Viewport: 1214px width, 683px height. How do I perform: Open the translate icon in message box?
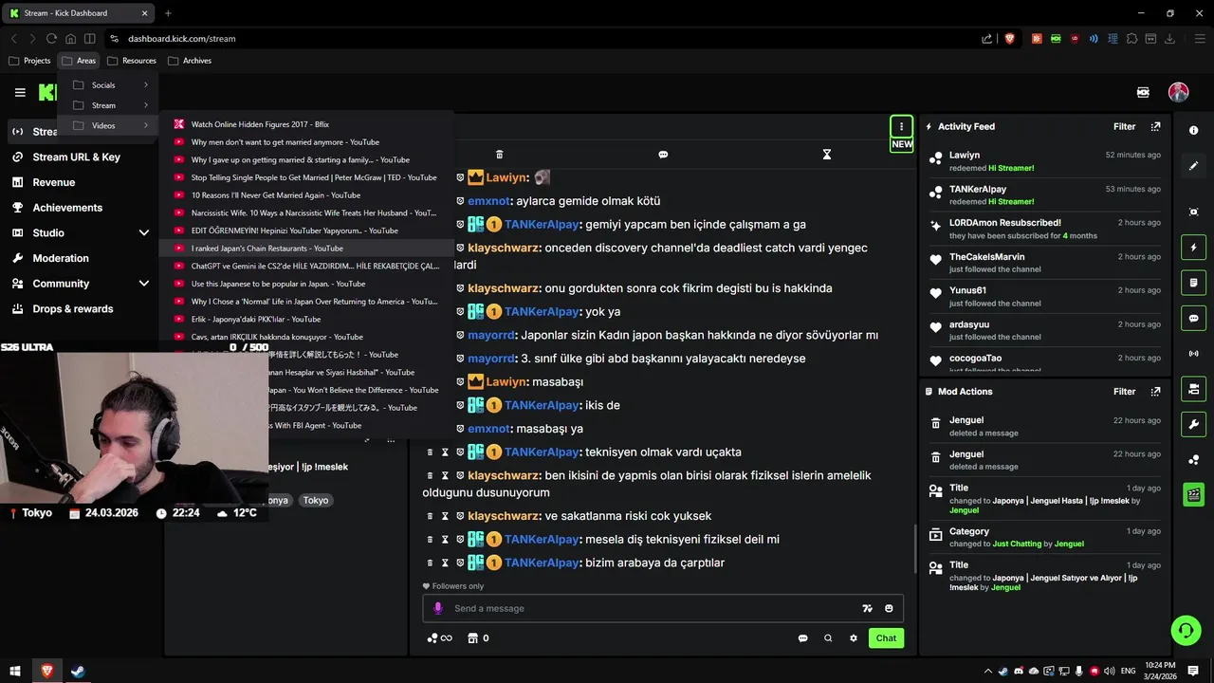tap(867, 608)
